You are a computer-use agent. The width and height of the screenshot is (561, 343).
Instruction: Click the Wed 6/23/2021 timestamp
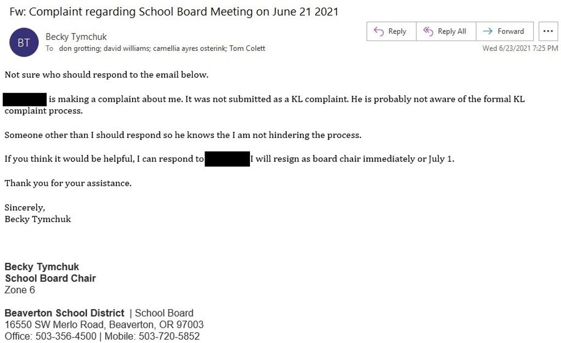click(x=520, y=49)
